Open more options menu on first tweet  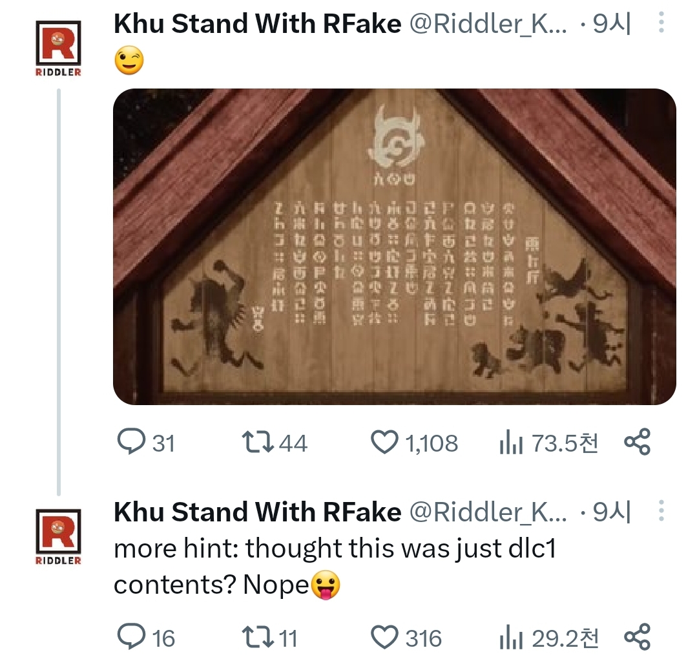point(661,22)
